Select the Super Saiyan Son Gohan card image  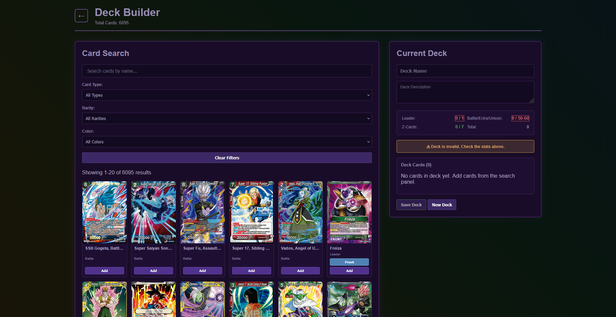(153, 212)
